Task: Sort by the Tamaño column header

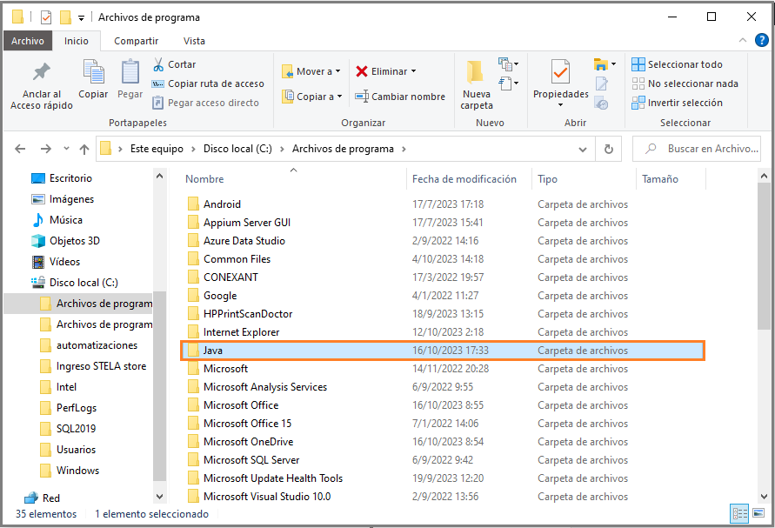Action: (660, 179)
